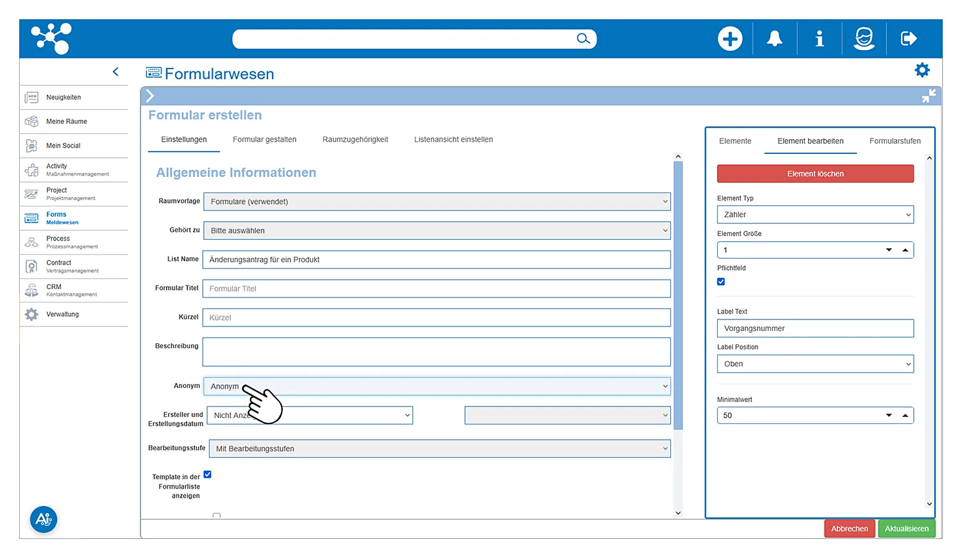This screenshot has height=558, width=962.
Task: Click the plus icon in the header
Action: (x=730, y=39)
